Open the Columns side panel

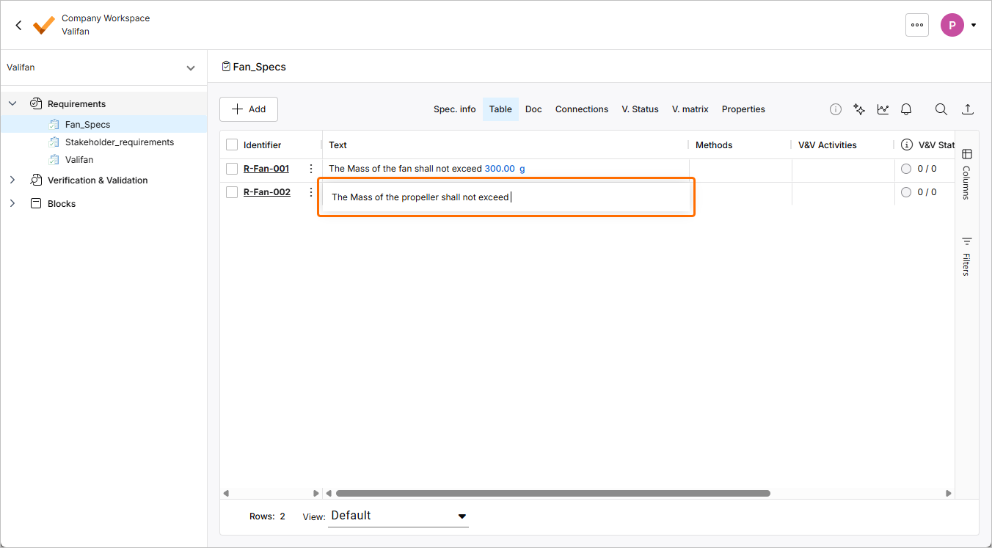tap(967, 174)
